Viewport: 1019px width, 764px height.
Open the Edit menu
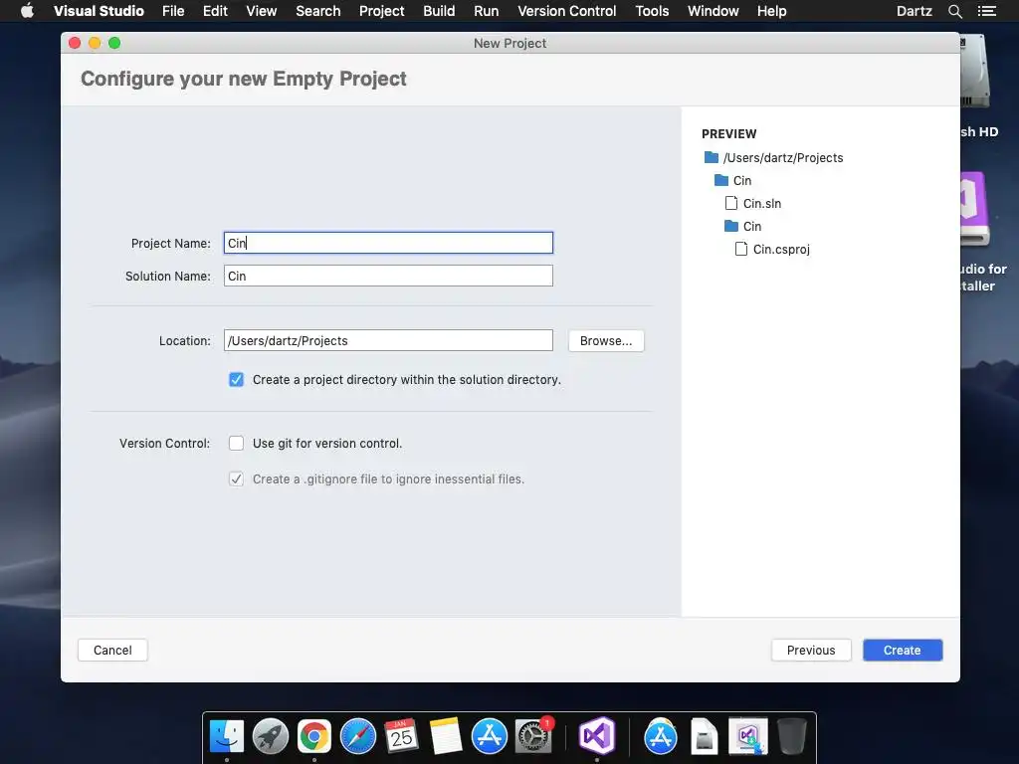tap(215, 11)
